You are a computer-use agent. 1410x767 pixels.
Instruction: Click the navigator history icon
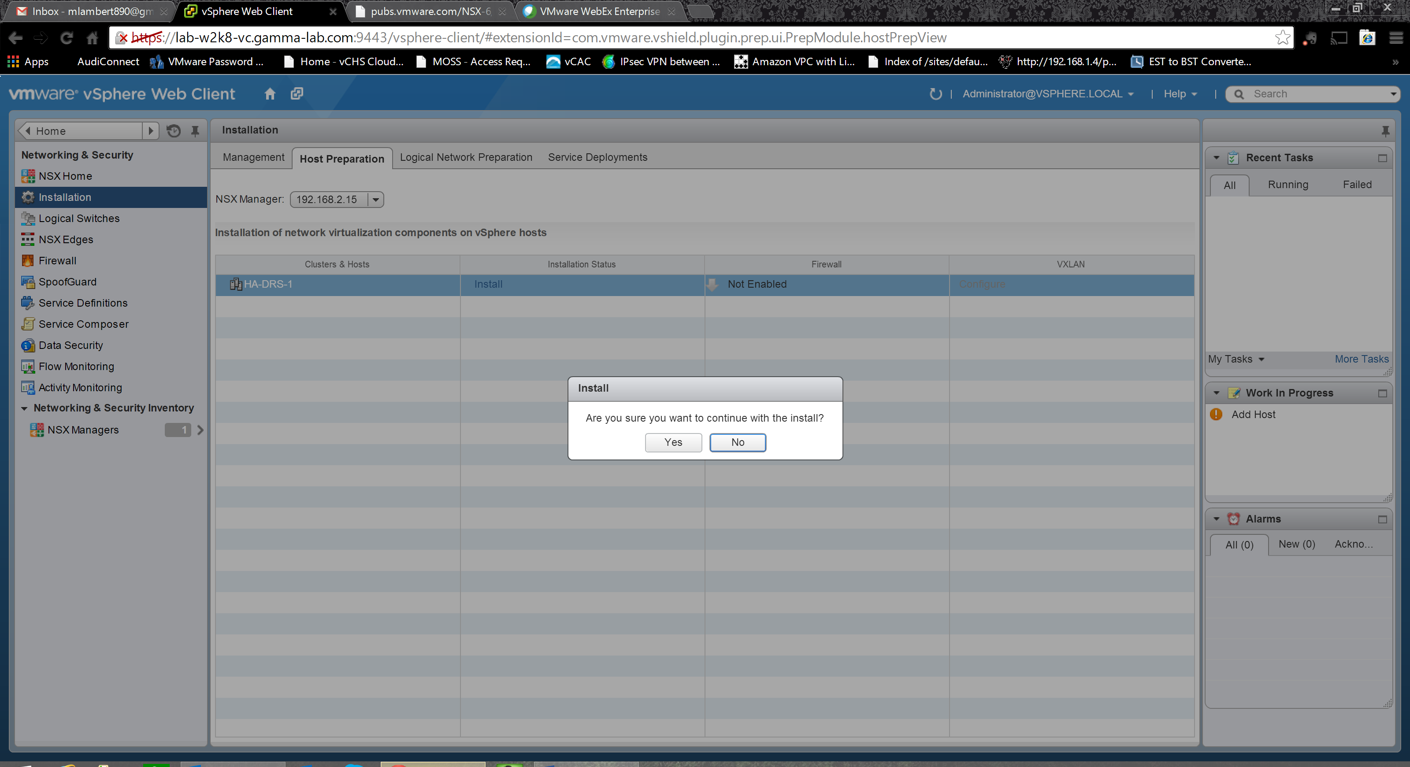(x=174, y=131)
